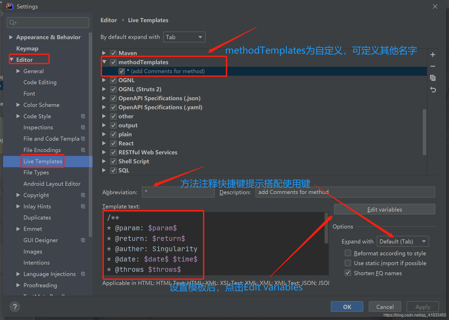Click the add template plus icon

pos(433,55)
